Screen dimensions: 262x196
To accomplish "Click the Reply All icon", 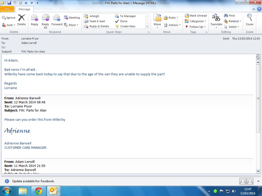I will point(45,18).
